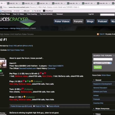The image size is (115, 115).
Task: Click the Reply to Topic link
Action: [40, 106]
